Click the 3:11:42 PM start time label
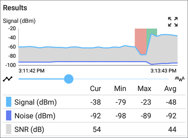188x138 pixels. point(32,71)
